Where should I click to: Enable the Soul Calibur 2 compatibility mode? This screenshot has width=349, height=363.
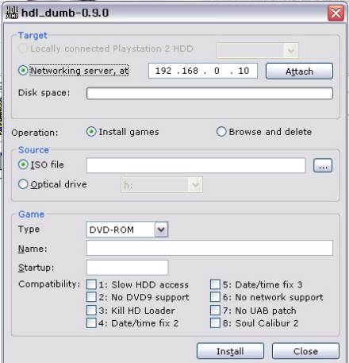coord(215,323)
